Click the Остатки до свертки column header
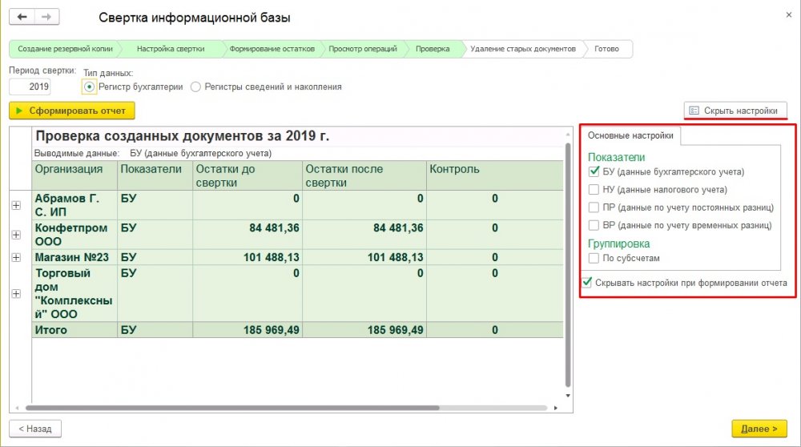 (x=248, y=175)
